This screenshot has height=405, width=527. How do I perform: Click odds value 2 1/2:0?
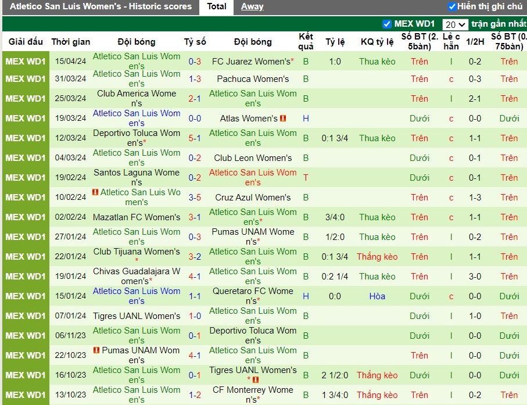point(335,375)
